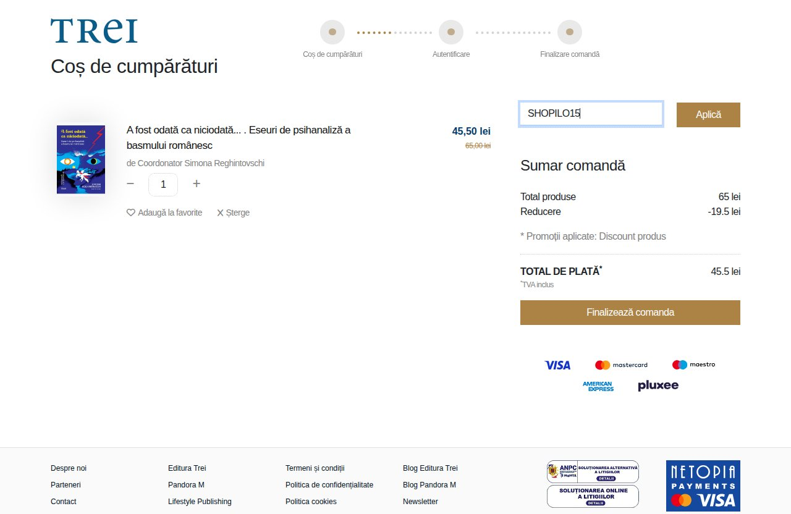Click the coupon field containing SHOPILO15

point(591,114)
